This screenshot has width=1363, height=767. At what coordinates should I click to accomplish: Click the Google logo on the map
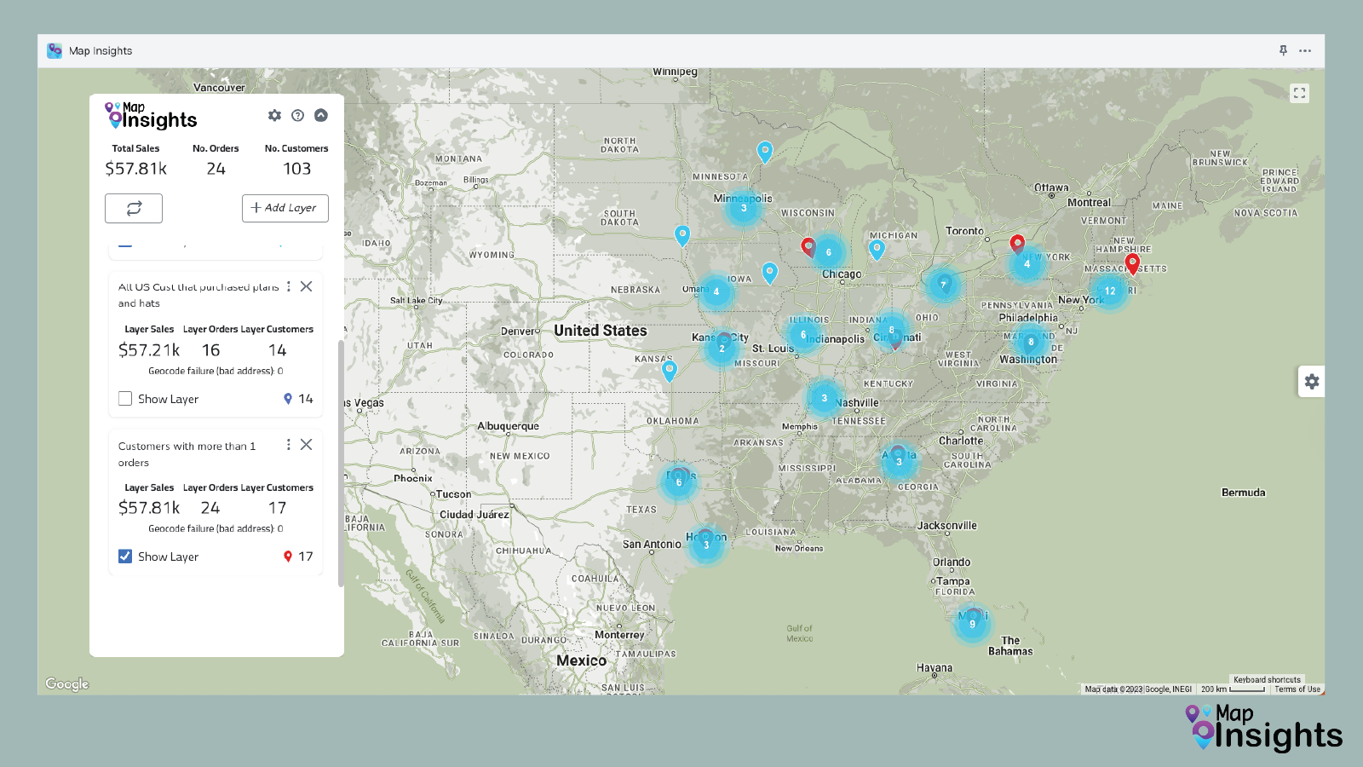coord(67,683)
